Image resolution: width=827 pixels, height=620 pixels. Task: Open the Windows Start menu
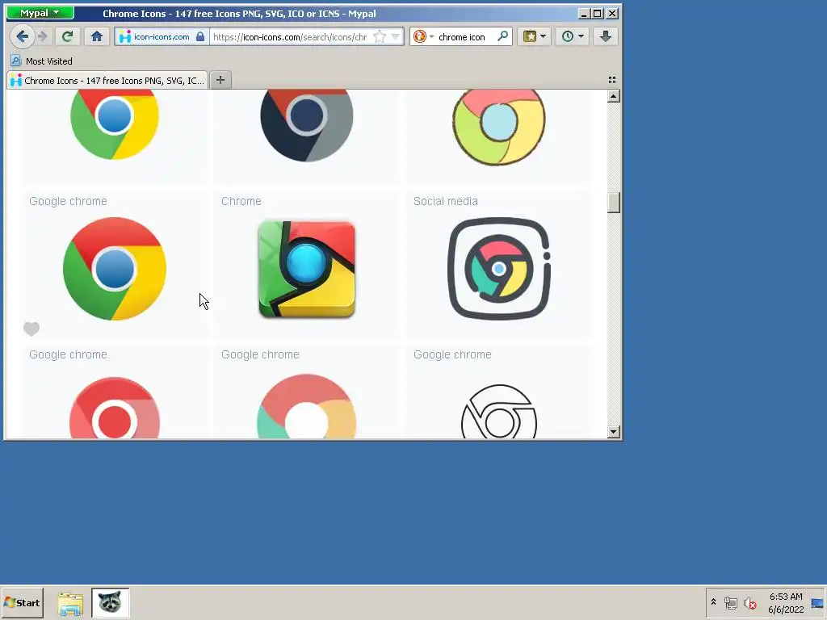click(x=22, y=602)
